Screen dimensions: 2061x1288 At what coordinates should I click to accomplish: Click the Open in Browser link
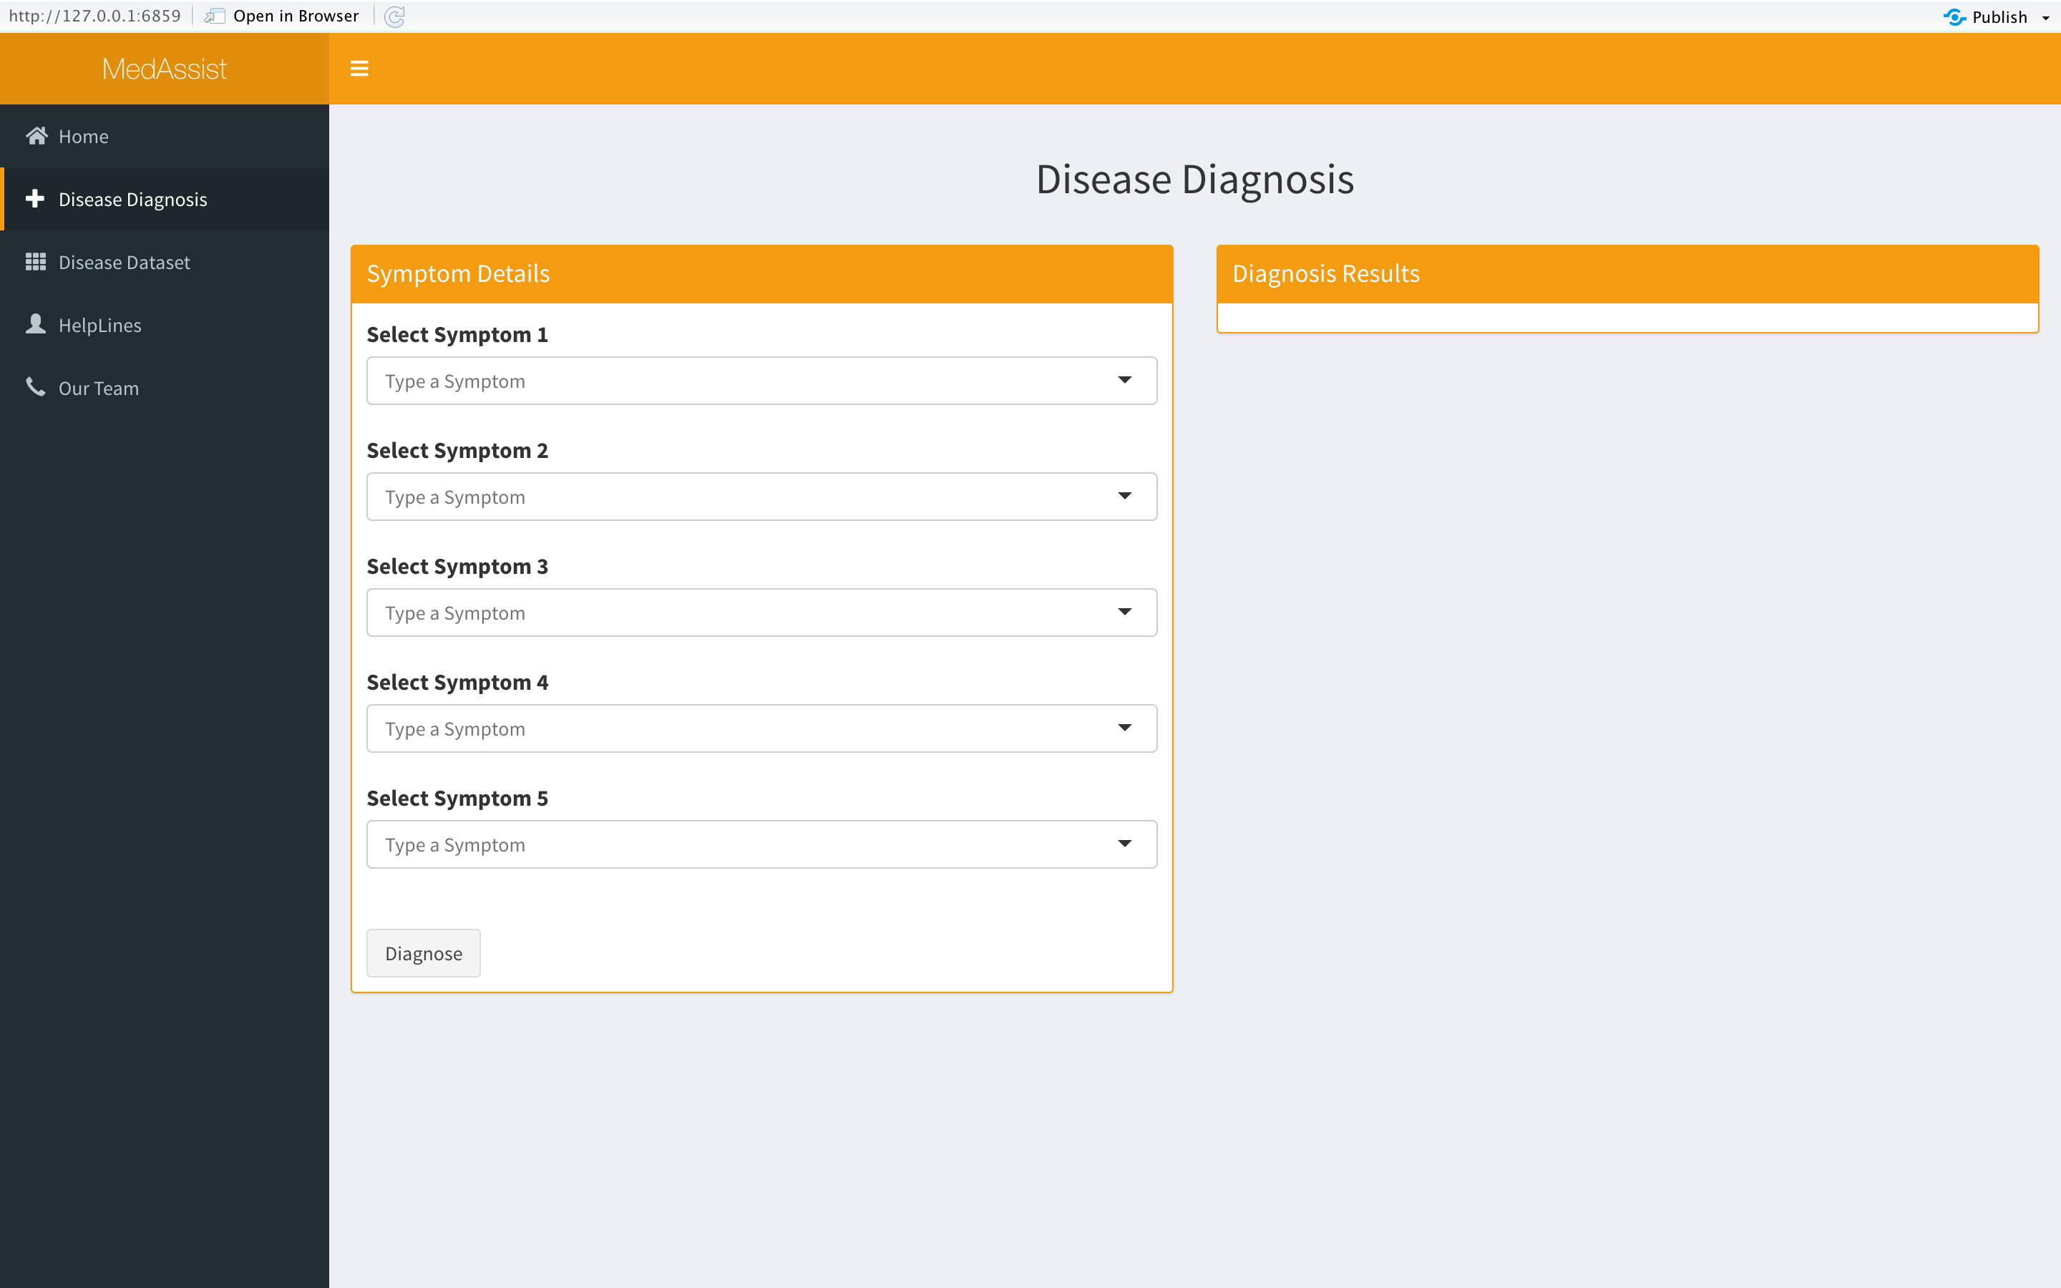click(296, 16)
